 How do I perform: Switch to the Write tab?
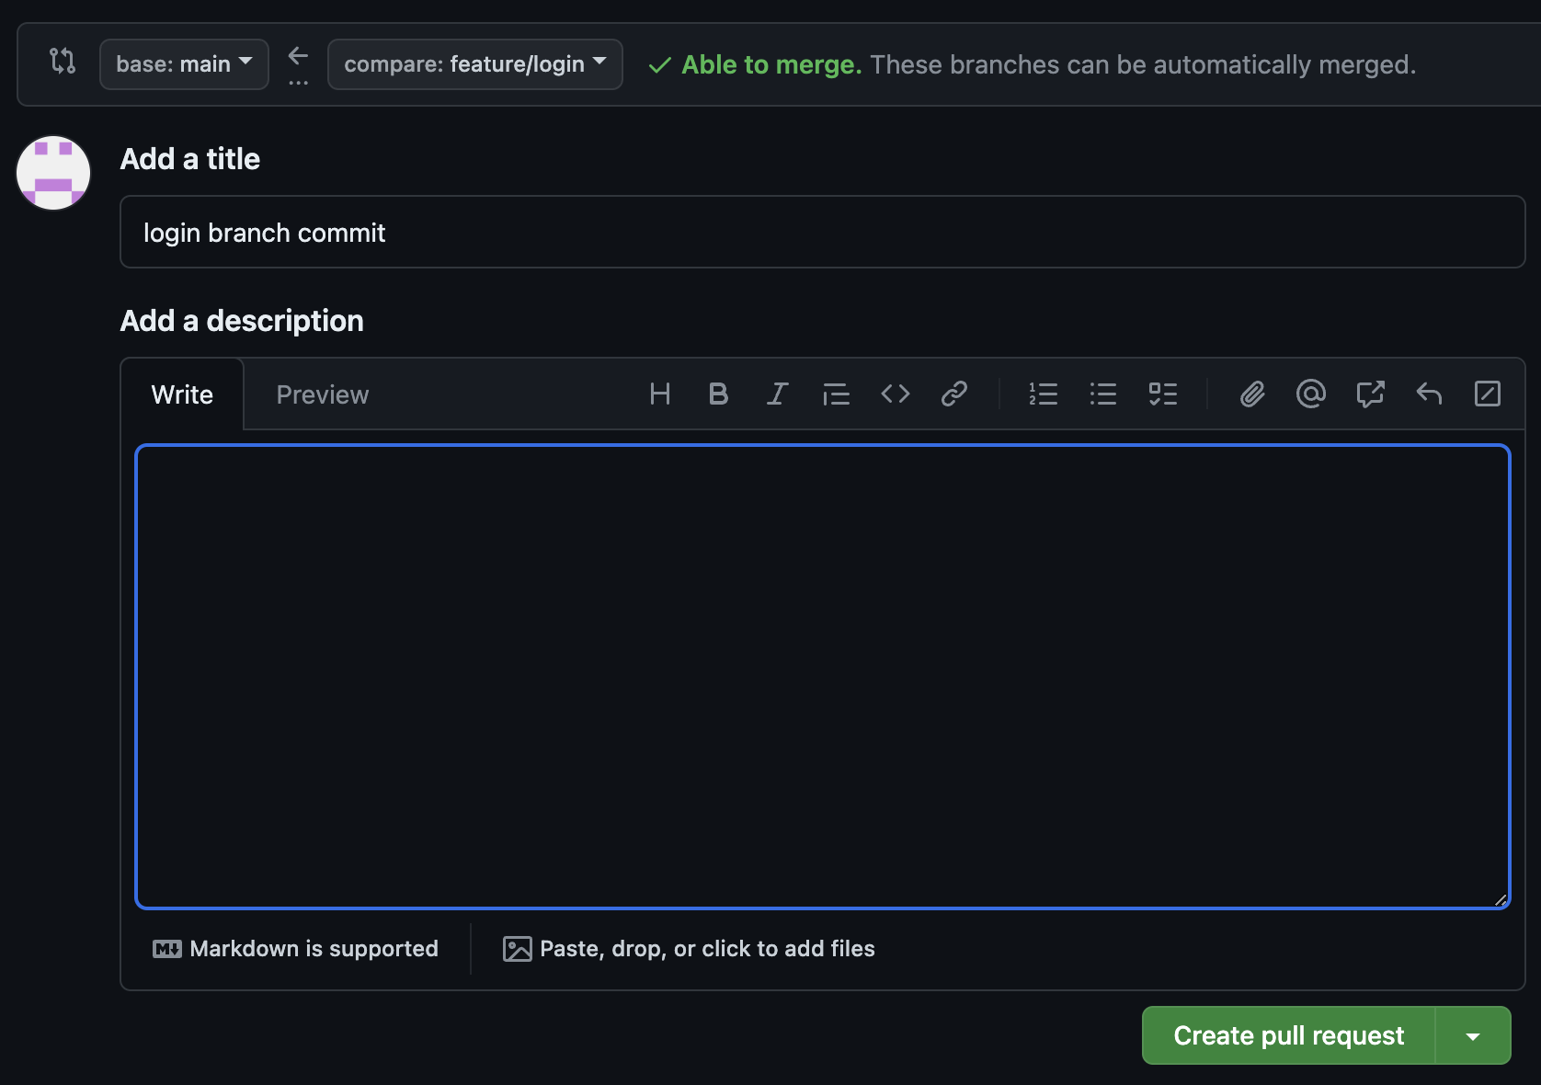tap(182, 394)
